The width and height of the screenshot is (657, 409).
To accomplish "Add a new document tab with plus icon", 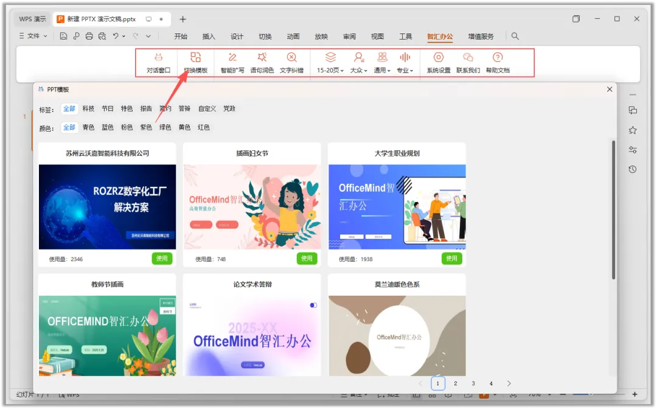I will [182, 19].
